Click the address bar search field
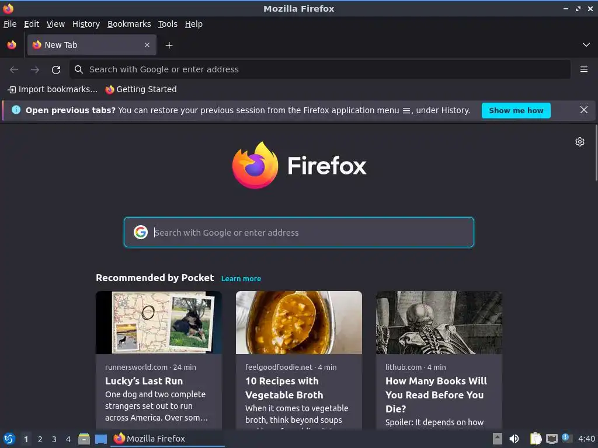Viewport: 598px width, 448px height. (x=320, y=69)
